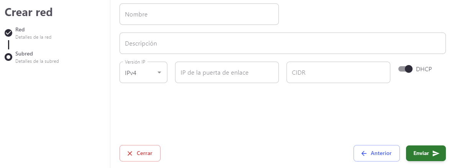Click the paper plane icon on Enviar

point(436,153)
